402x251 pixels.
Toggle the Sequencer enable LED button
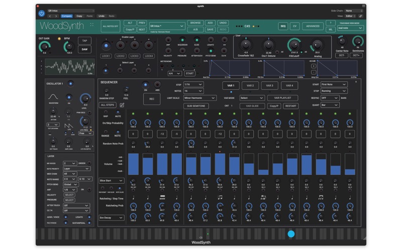point(182,40)
